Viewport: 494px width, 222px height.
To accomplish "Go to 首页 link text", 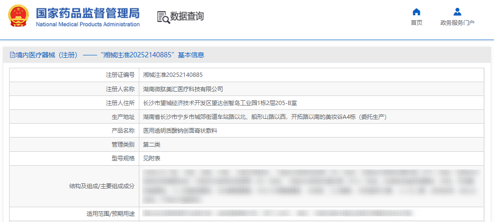I will point(416,22).
